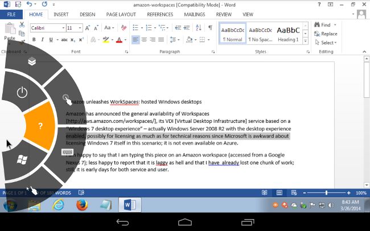Toggle Bold formatting
Viewport: 370px width, 231px height.
(34, 40)
